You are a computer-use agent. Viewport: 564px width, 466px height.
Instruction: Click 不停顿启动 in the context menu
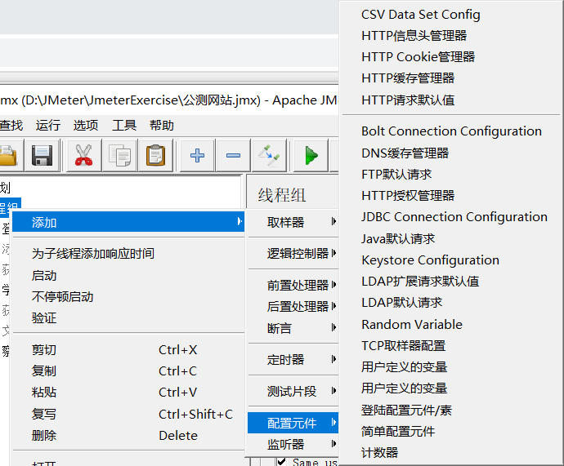(128, 296)
